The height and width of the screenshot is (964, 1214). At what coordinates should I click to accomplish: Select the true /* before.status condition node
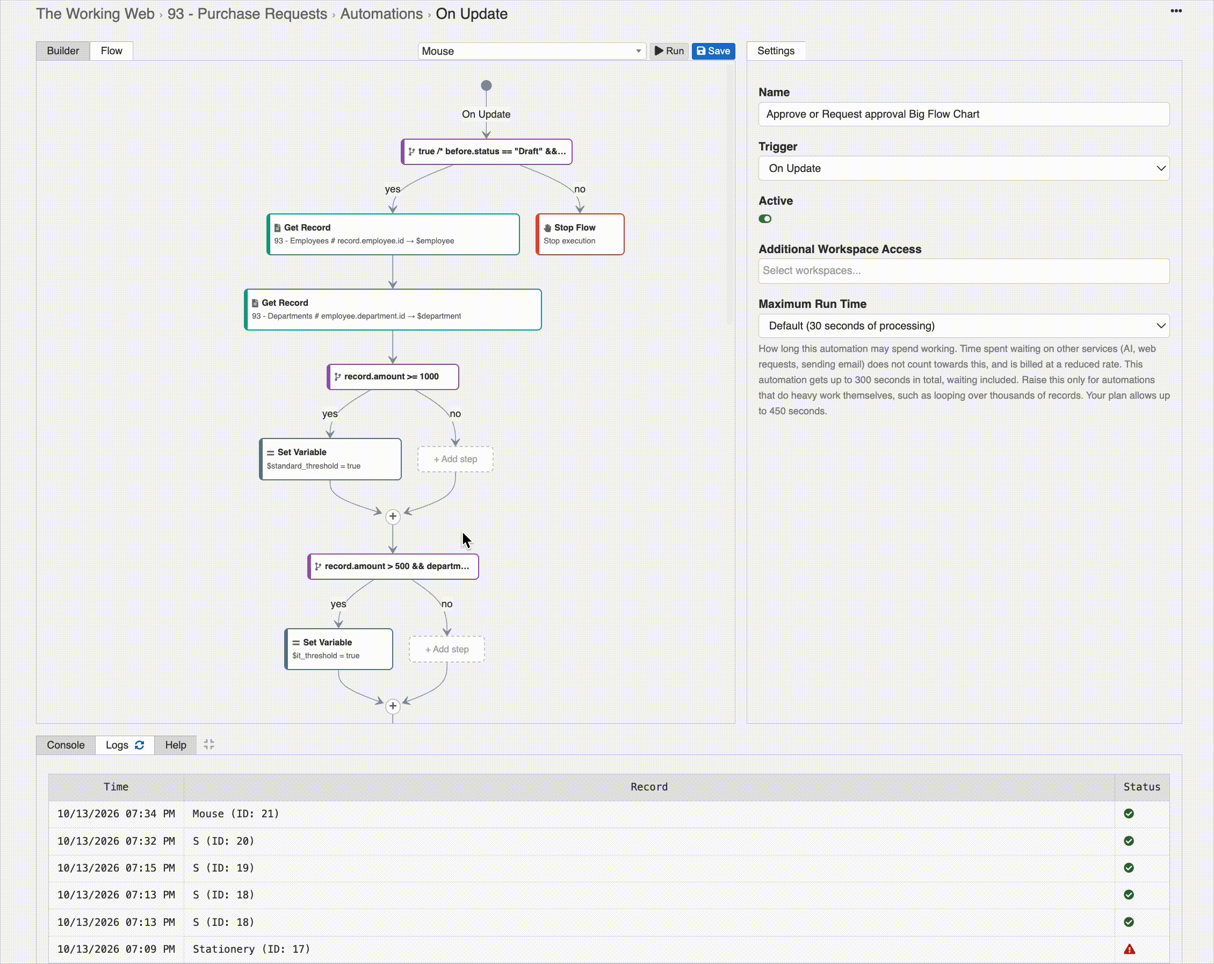[486, 151]
